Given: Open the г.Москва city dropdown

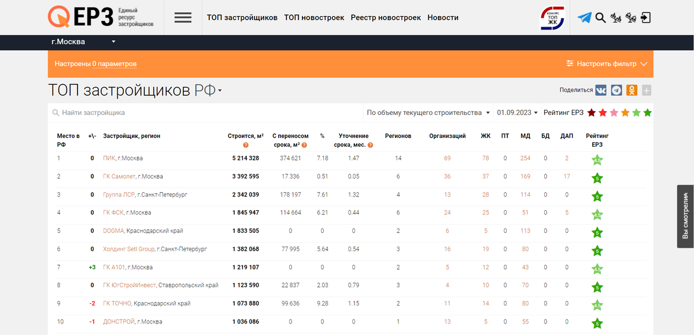Looking at the screenshot, I should click(x=83, y=42).
